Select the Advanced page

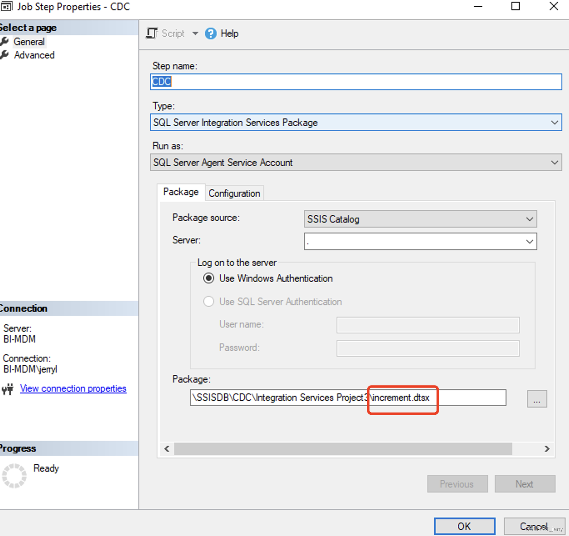(34, 55)
